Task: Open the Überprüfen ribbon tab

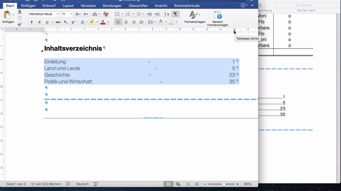Action: pos(138,6)
